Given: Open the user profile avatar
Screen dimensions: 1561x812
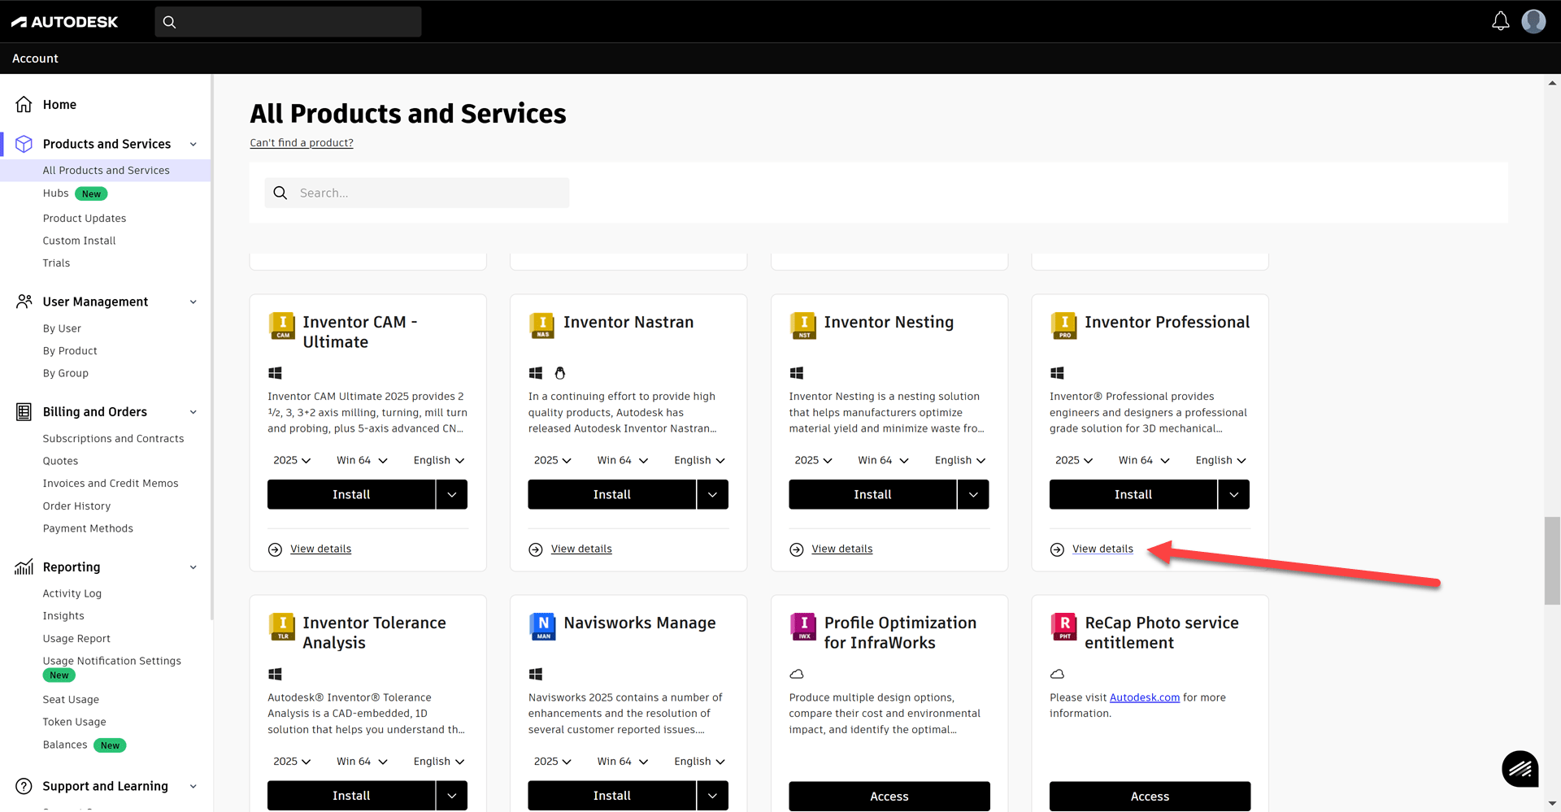Looking at the screenshot, I should coord(1533,21).
